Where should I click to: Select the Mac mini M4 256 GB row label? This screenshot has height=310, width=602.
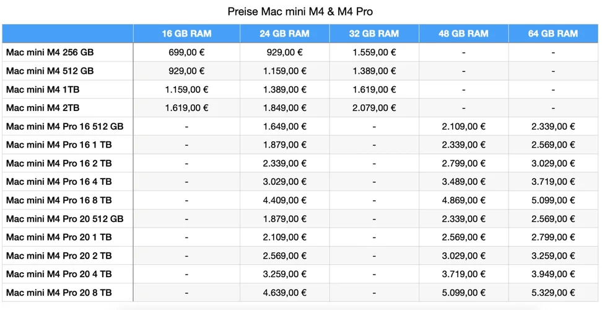click(x=50, y=53)
